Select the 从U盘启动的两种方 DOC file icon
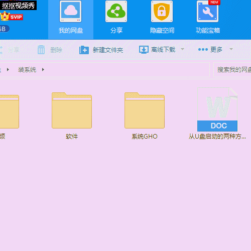This screenshot has width=251, height=251. [x=217, y=109]
